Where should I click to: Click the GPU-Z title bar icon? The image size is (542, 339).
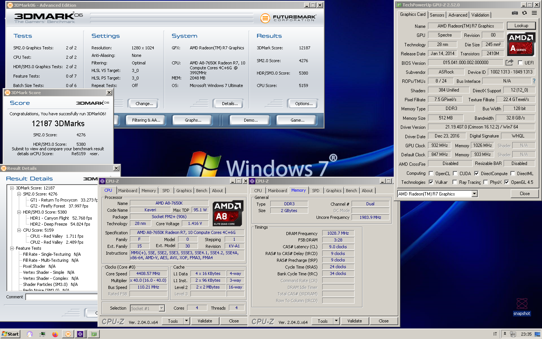[399, 5]
